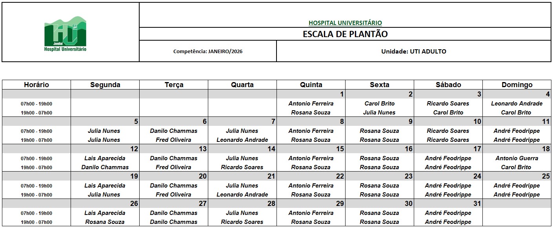
Task: Click the Hospital Universitário Jundiaí logo
Action: click(65, 34)
